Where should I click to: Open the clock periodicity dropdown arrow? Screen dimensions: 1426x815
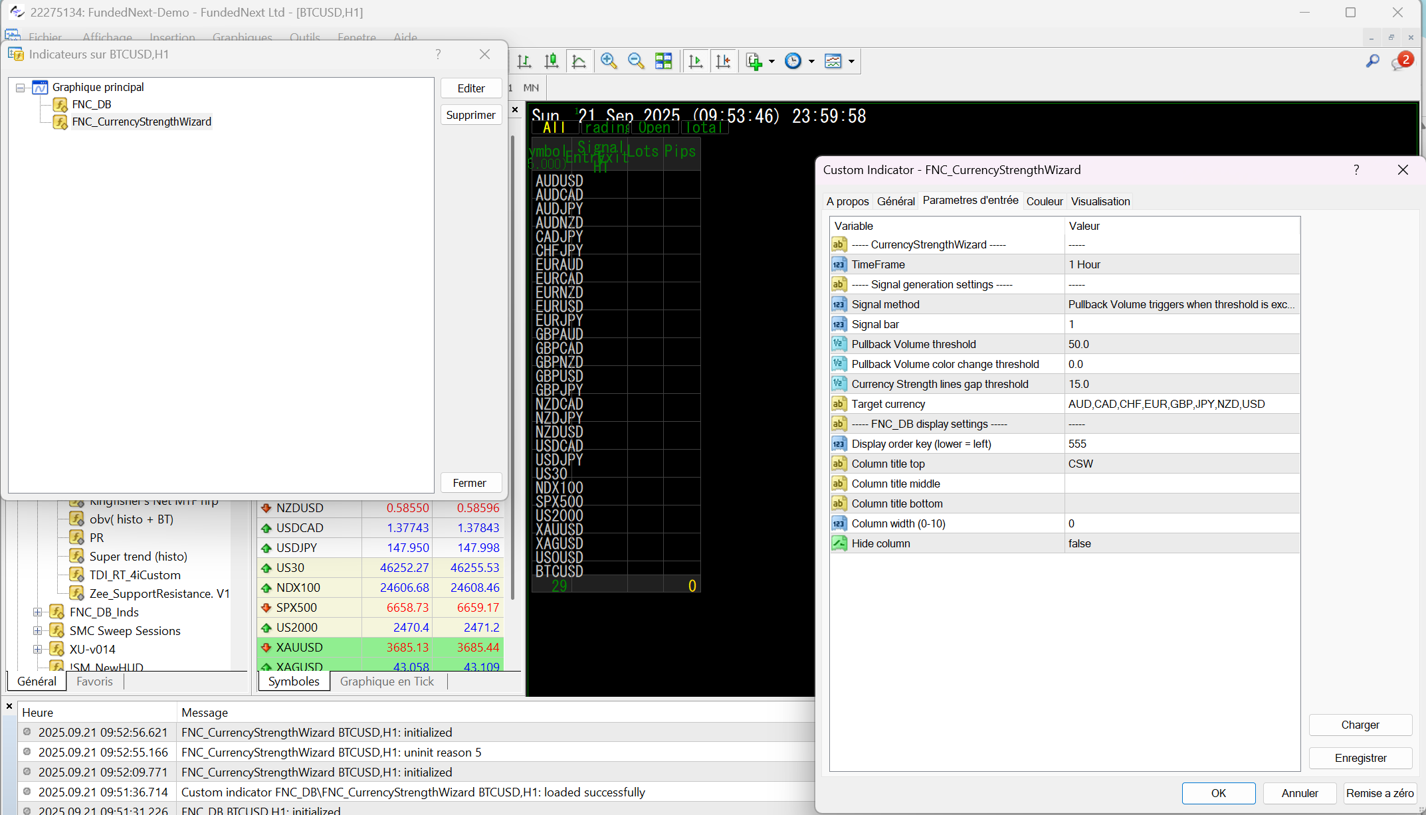click(x=812, y=61)
